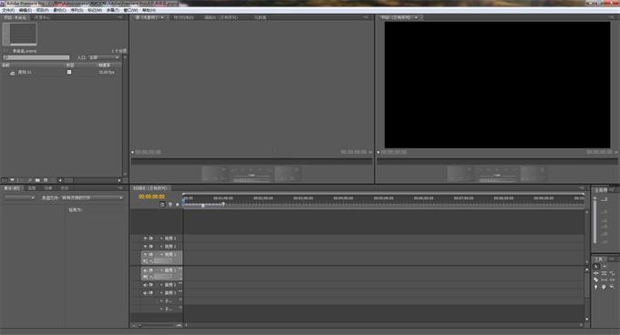620x335 pixels.
Task: Mute the 音频 1 track speaker
Action: click(x=145, y=270)
